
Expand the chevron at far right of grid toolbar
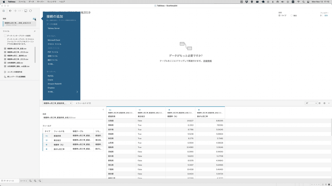tap(329, 103)
